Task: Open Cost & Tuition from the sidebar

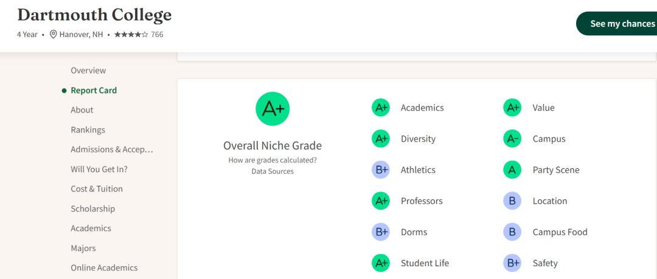Action: tap(97, 189)
